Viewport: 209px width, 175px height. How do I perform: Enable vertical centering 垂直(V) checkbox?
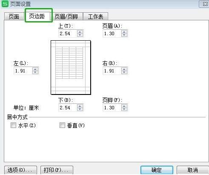tap(62, 125)
